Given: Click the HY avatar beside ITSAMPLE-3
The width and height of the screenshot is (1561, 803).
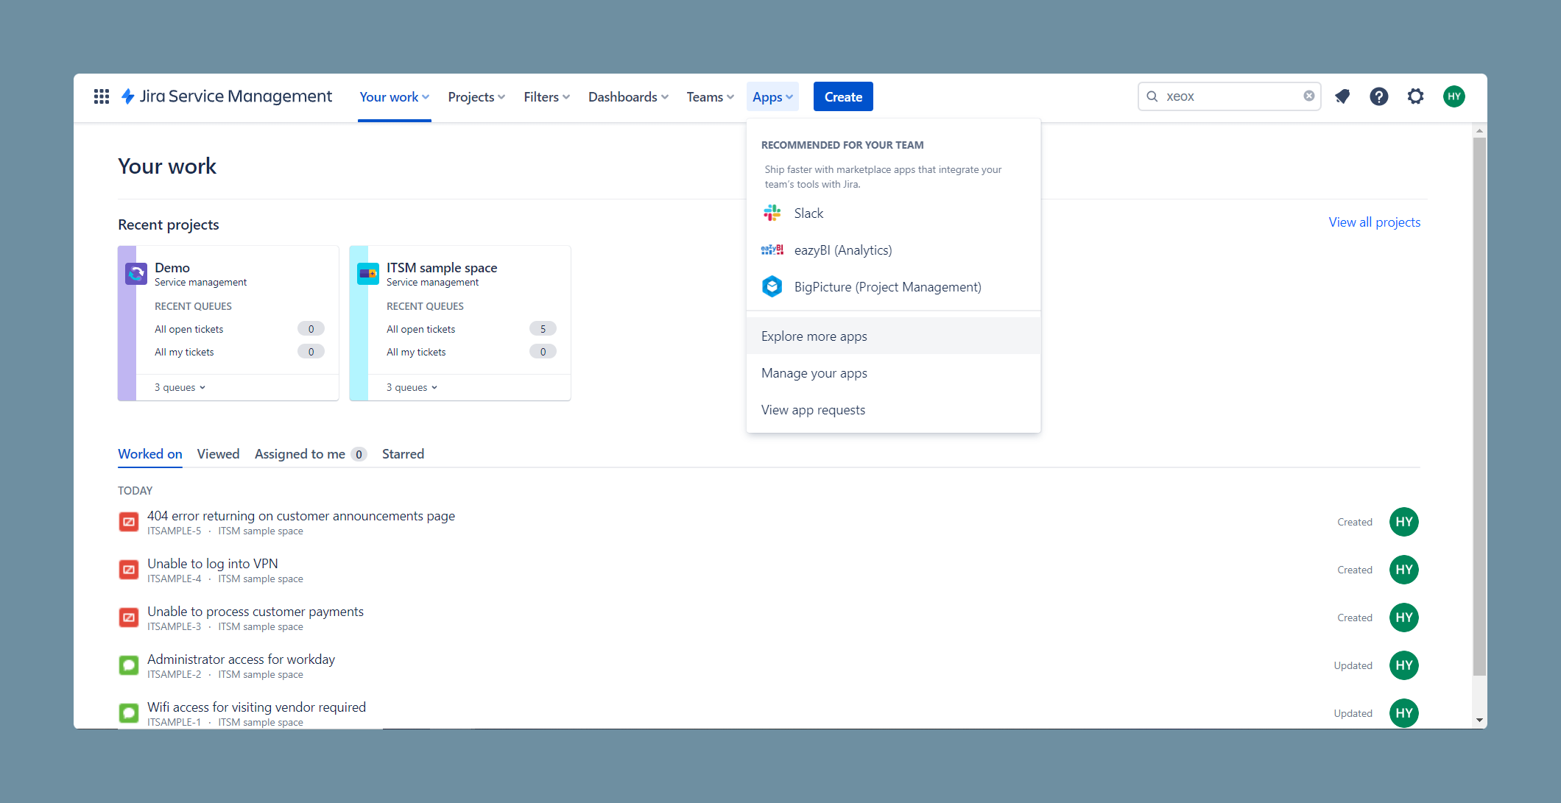Looking at the screenshot, I should coord(1403,618).
